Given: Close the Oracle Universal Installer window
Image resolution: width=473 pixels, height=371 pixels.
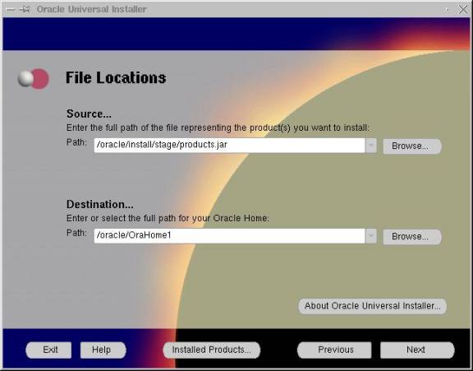Looking at the screenshot, I should click(463, 9).
